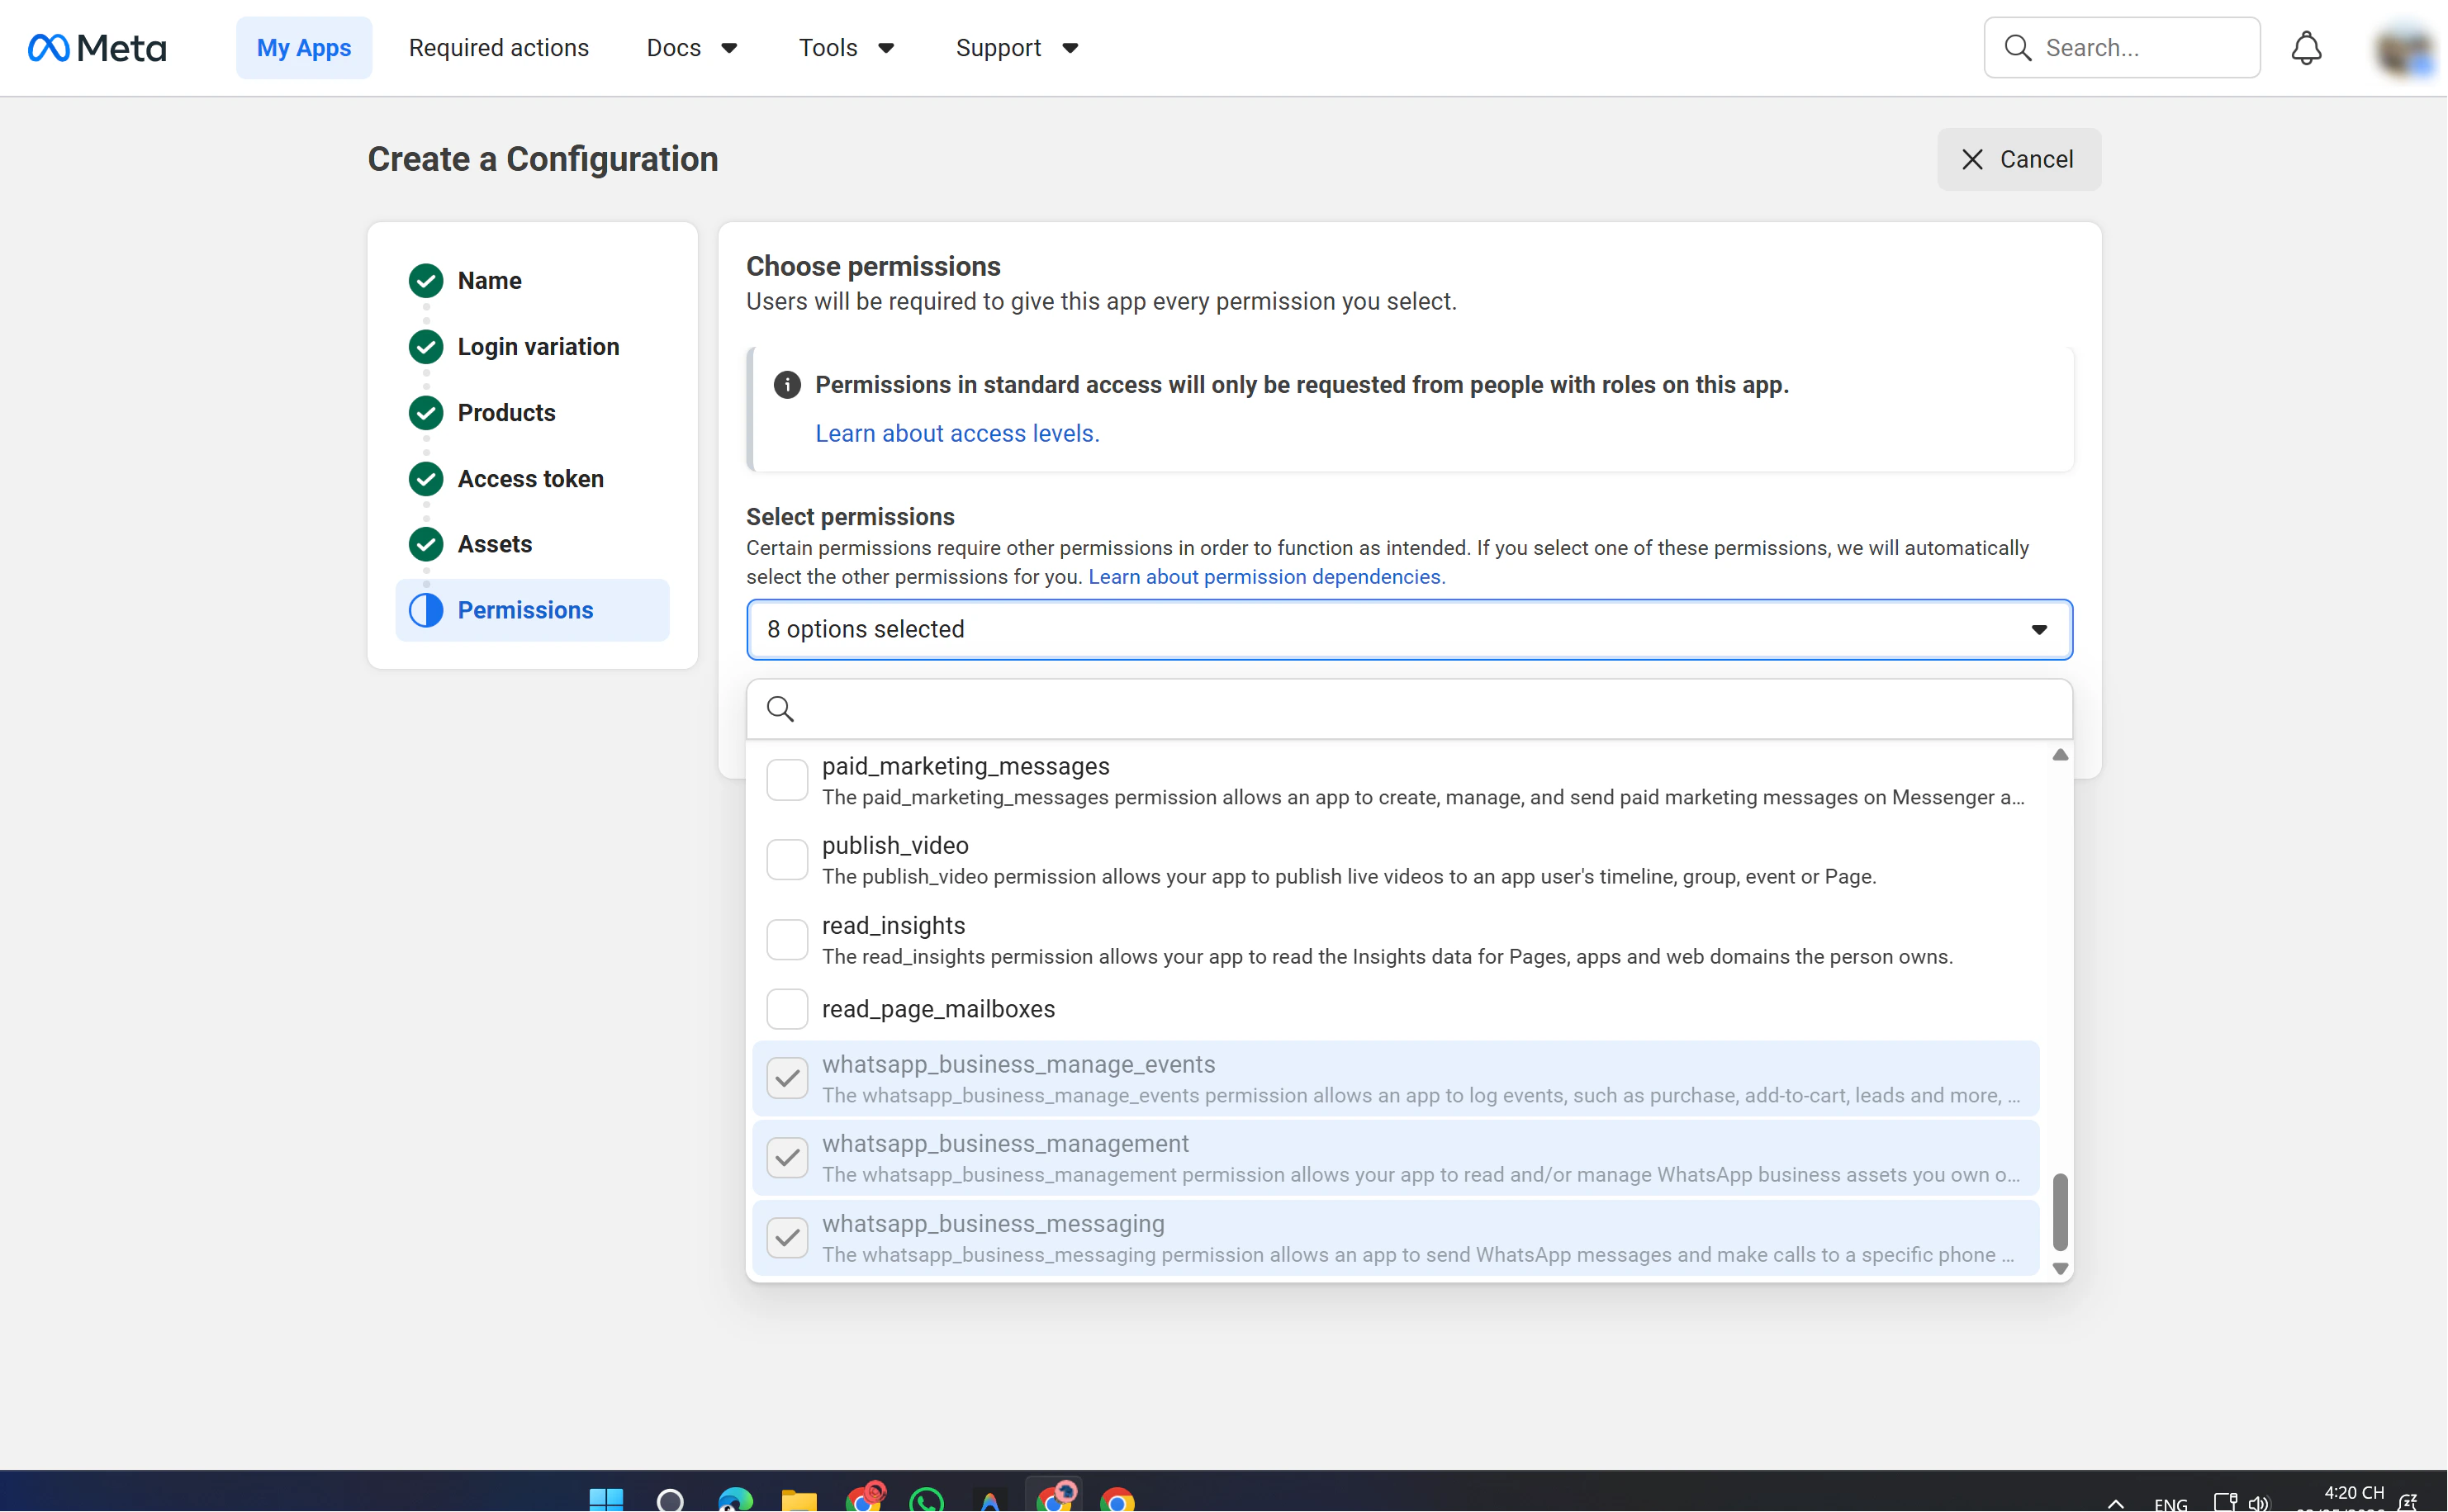Go to the Access token step
The width and height of the screenshot is (2448, 1512).
530,479
